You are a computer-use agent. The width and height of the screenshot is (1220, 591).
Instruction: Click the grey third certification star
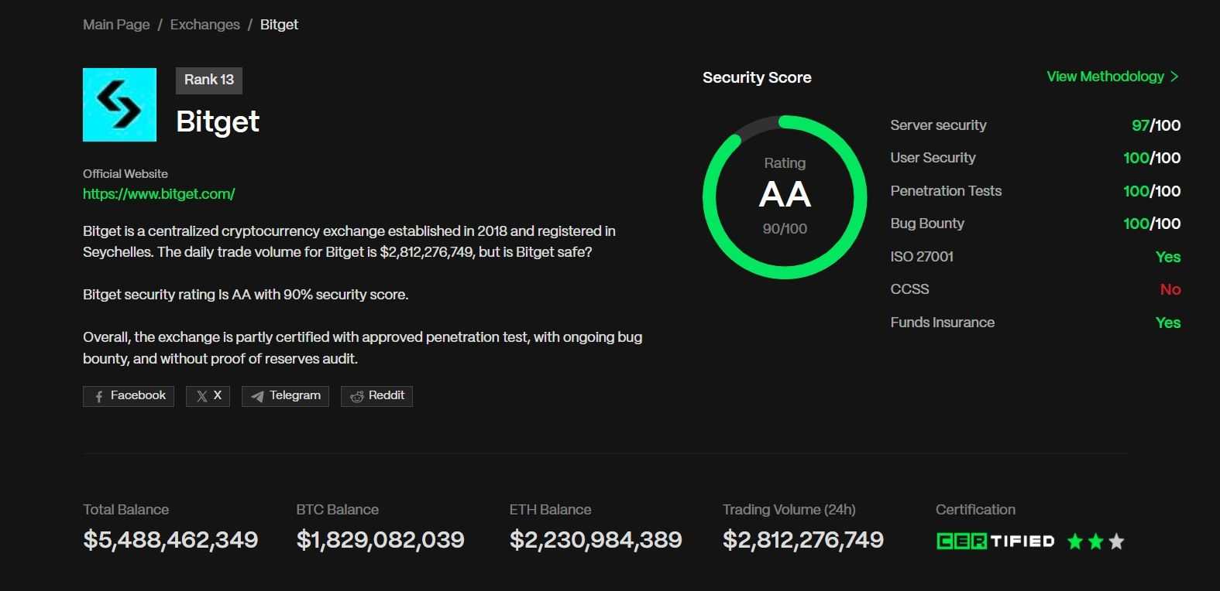click(x=1116, y=541)
